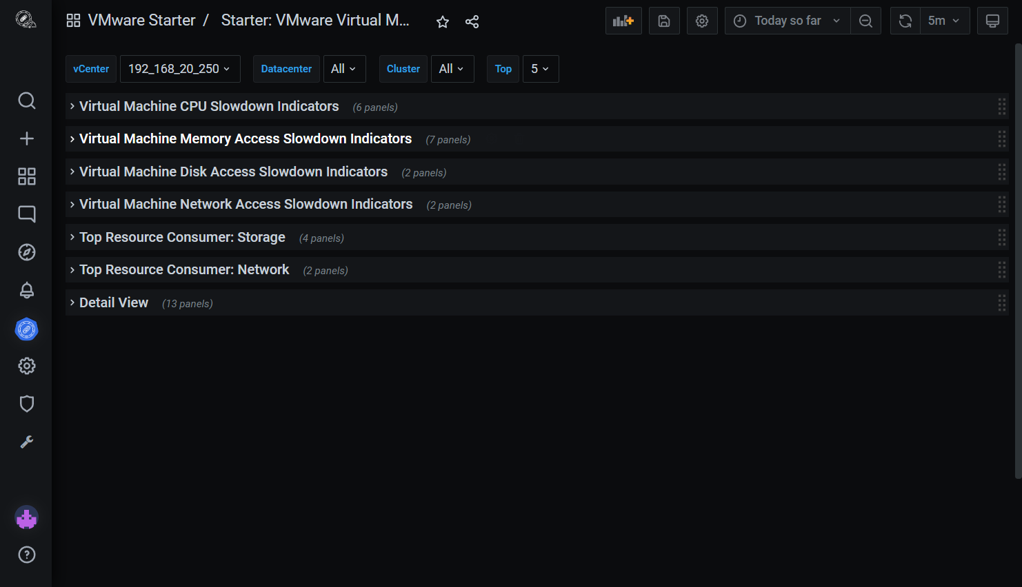Image resolution: width=1022 pixels, height=587 pixels.
Task: Share the dashboard via share icon
Action: point(472,22)
